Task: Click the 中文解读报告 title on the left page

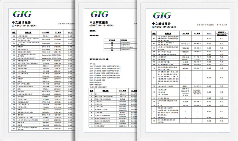Action: (x=22, y=23)
